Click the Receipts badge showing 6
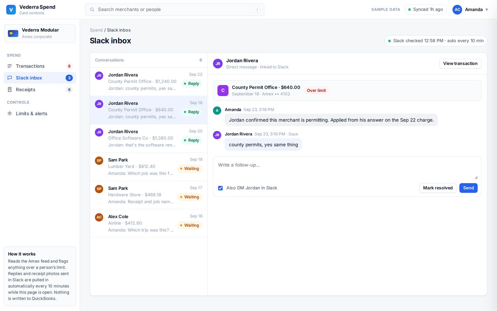The width and height of the screenshot is (497, 311). point(69,89)
